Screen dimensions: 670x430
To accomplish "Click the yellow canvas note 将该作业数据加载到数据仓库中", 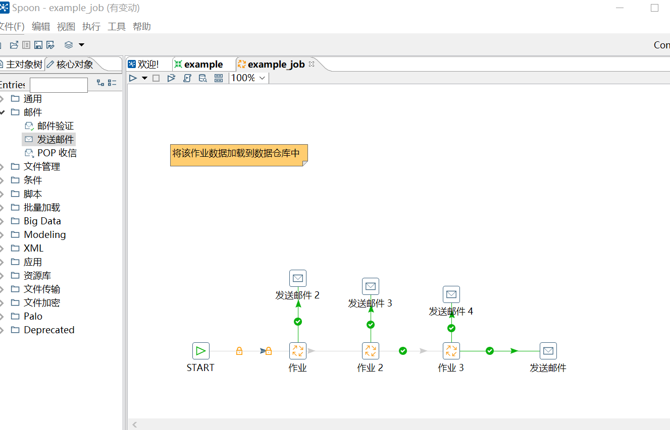I will [x=239, y=155].
